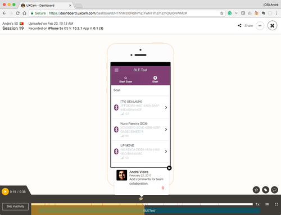
Task: Click the 'UP MOVE' device name
Action: point(127,145)
